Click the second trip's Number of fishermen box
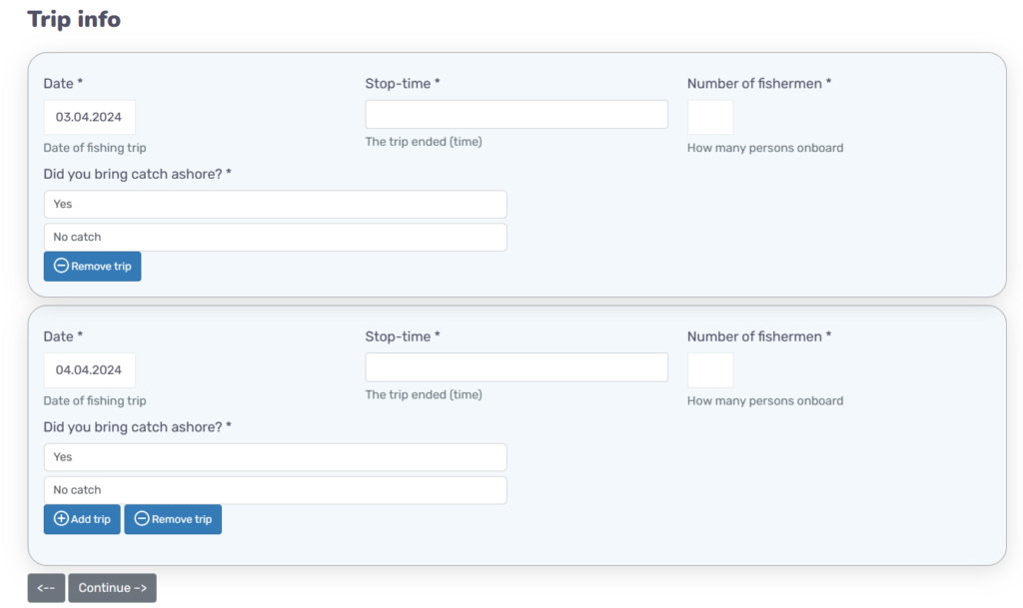Screen dimensions: 1023x608 [x=709, y=370]
